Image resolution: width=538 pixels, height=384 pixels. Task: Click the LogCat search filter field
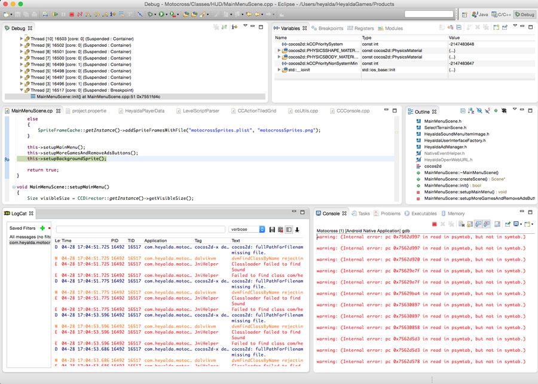[x=140, y=229]
